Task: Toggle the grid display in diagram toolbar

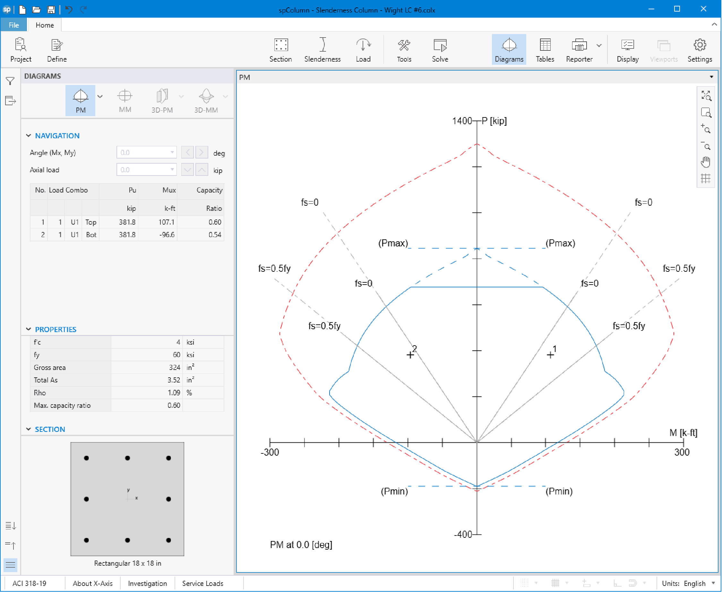Action: (706, 179)
